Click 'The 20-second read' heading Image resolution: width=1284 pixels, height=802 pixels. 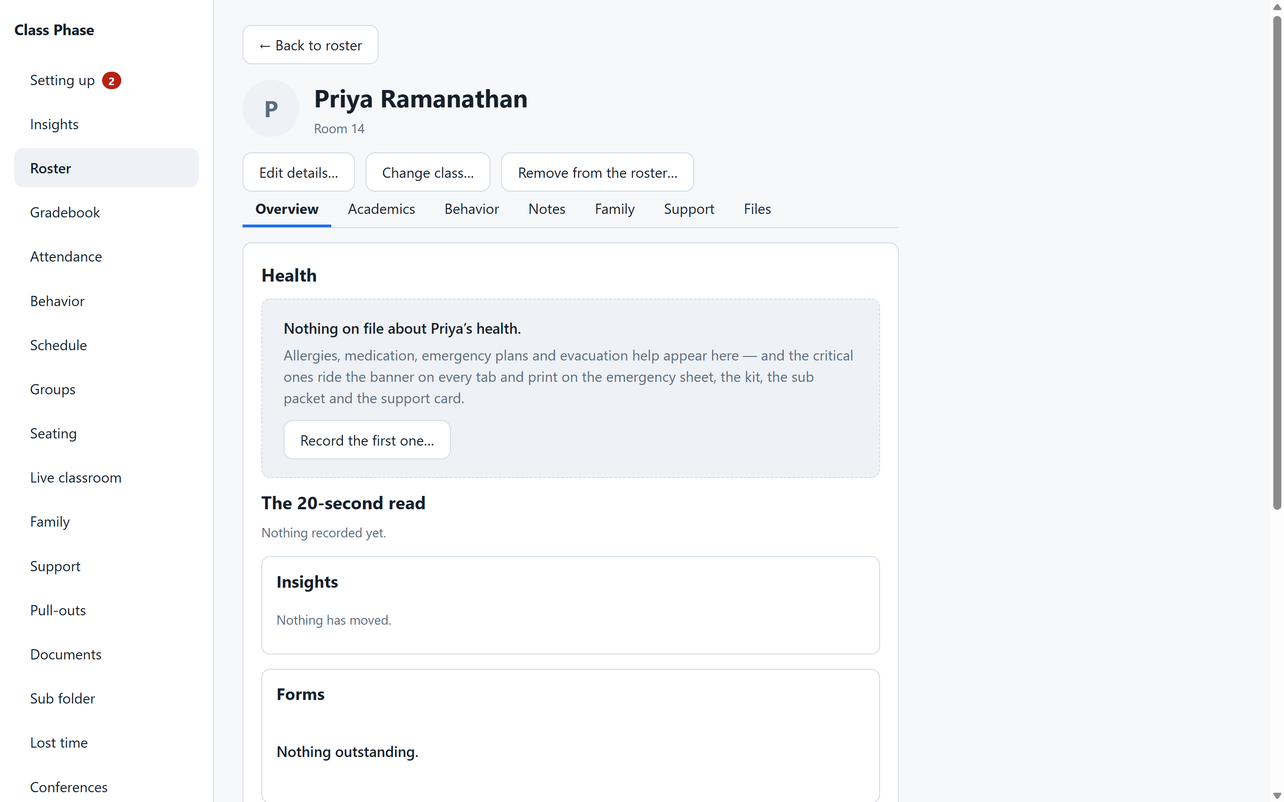pos(343,503)
